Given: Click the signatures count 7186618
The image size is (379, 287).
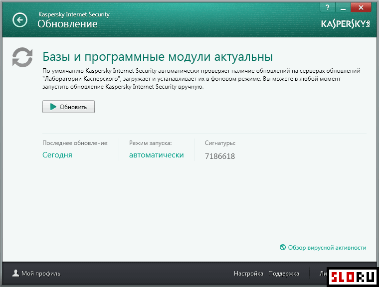Looking at the screenshot, I should (220, 156).
